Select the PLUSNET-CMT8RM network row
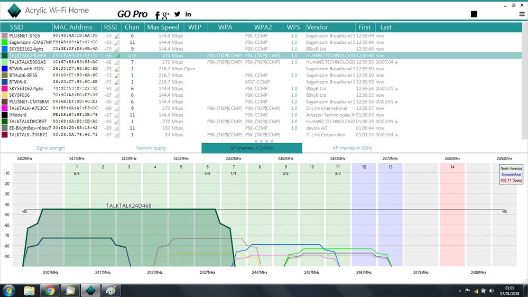528x297 pixels. click(x=261, y=101)
